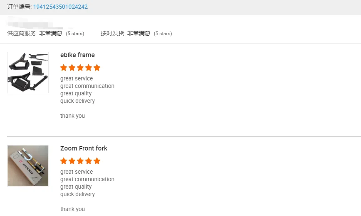361x216 pixels.
Task: Select fourth star under Zoom Front fork
Action: pyautogui.click(x=89, y=161)
